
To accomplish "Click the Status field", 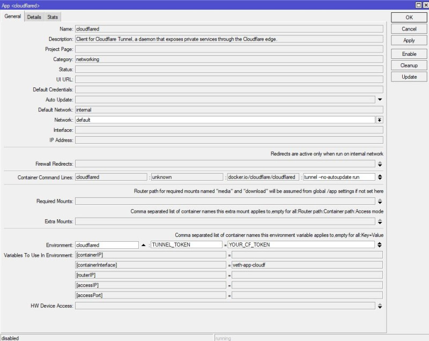I will click(x=229, y=70).
